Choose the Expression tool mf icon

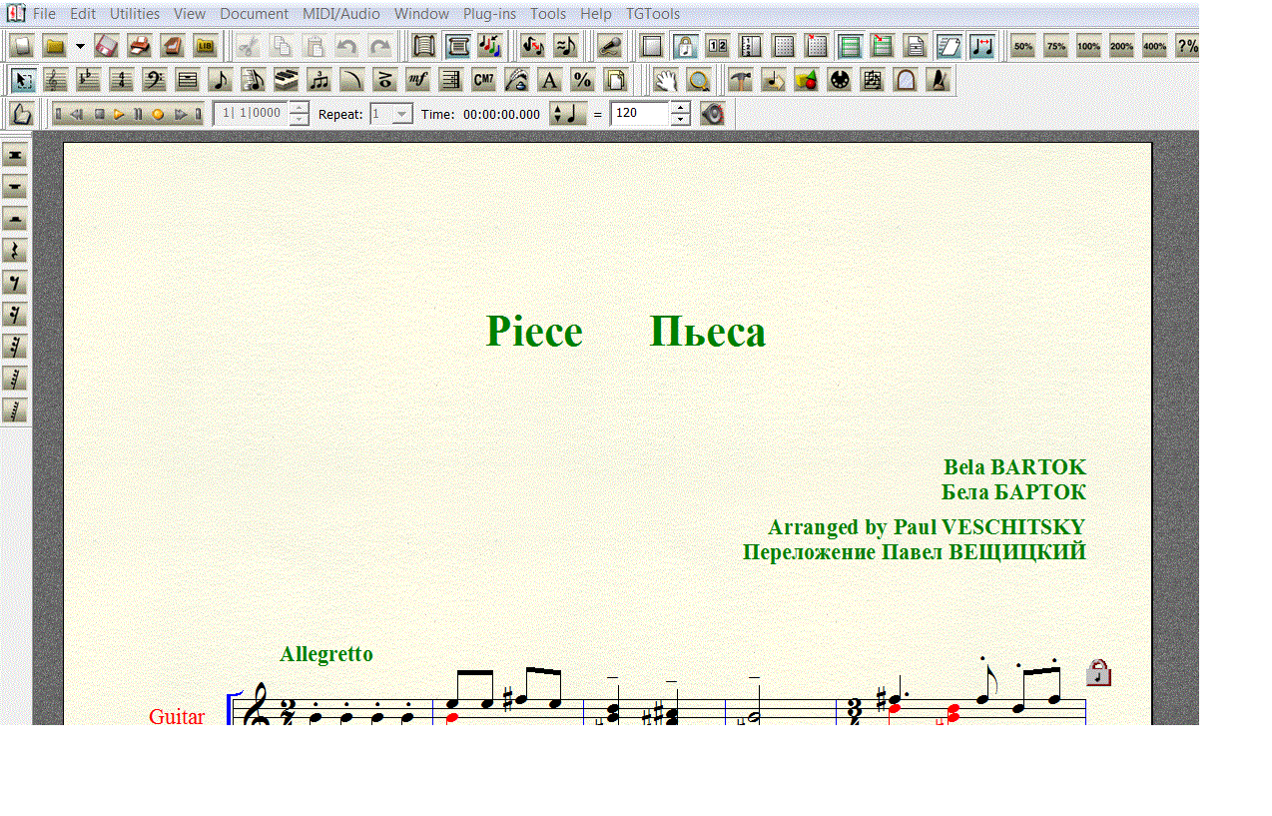click(x=418, y=81)
